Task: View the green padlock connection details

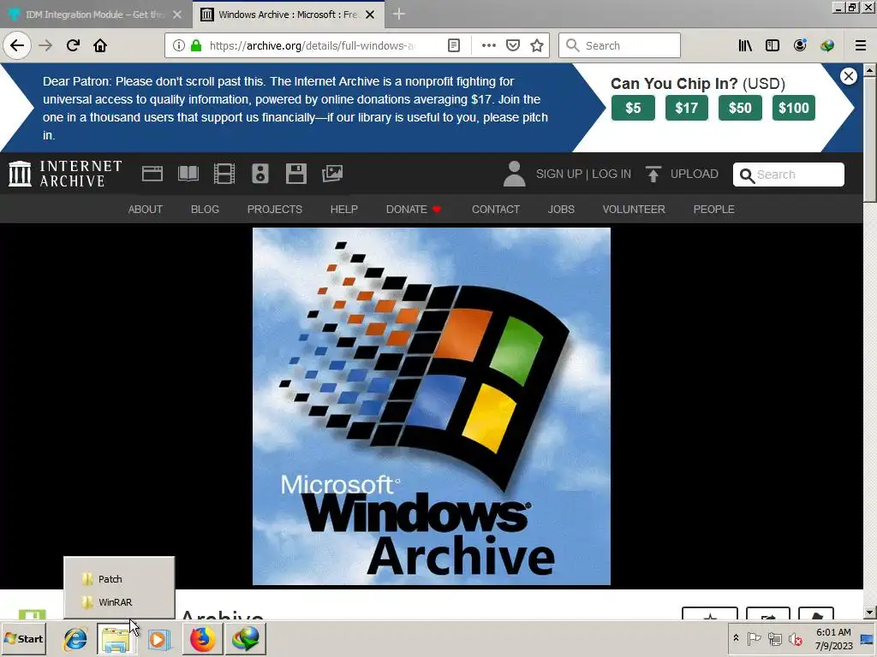Action: pos(196,46)
